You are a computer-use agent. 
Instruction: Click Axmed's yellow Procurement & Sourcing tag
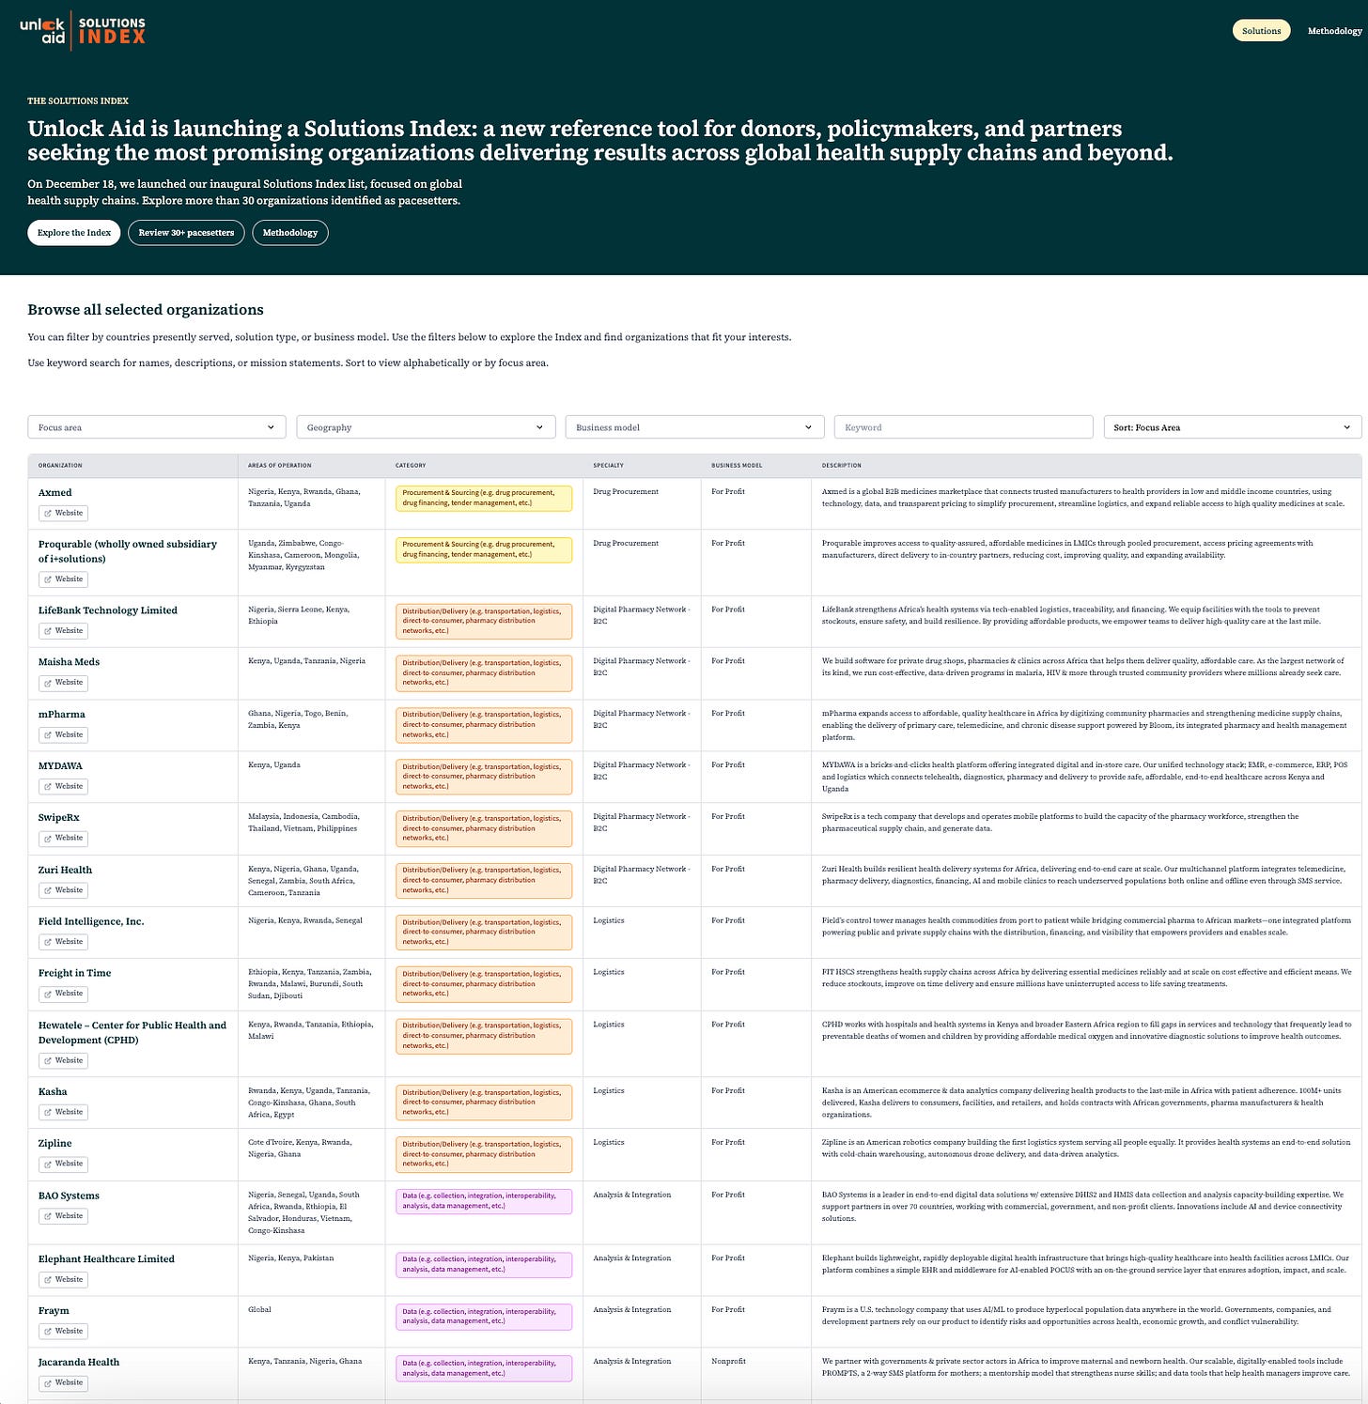(484, 498)
